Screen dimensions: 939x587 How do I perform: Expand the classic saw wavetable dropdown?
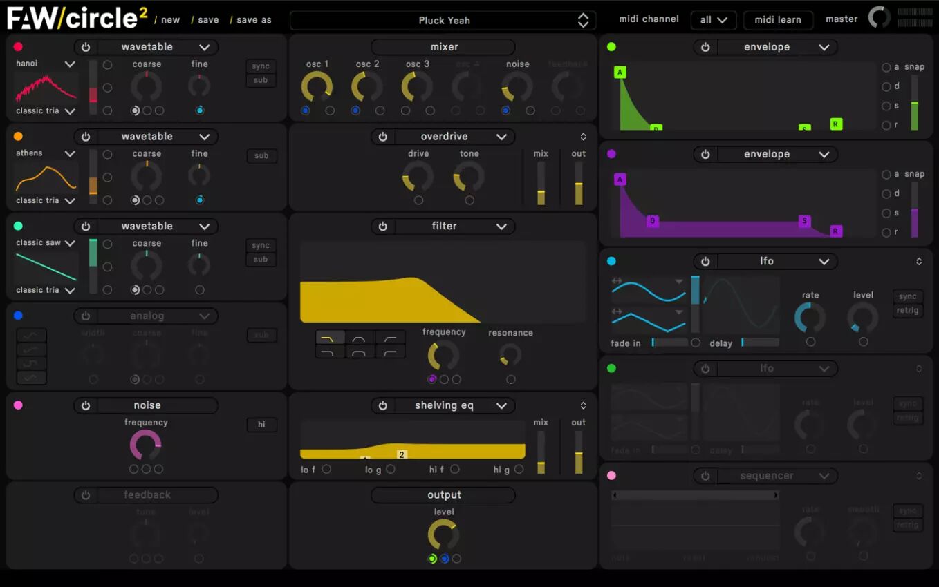[45, 242]
